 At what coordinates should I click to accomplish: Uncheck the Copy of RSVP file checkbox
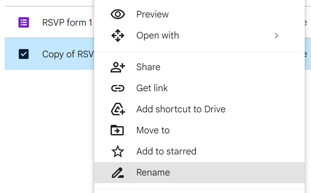[24, 54]
